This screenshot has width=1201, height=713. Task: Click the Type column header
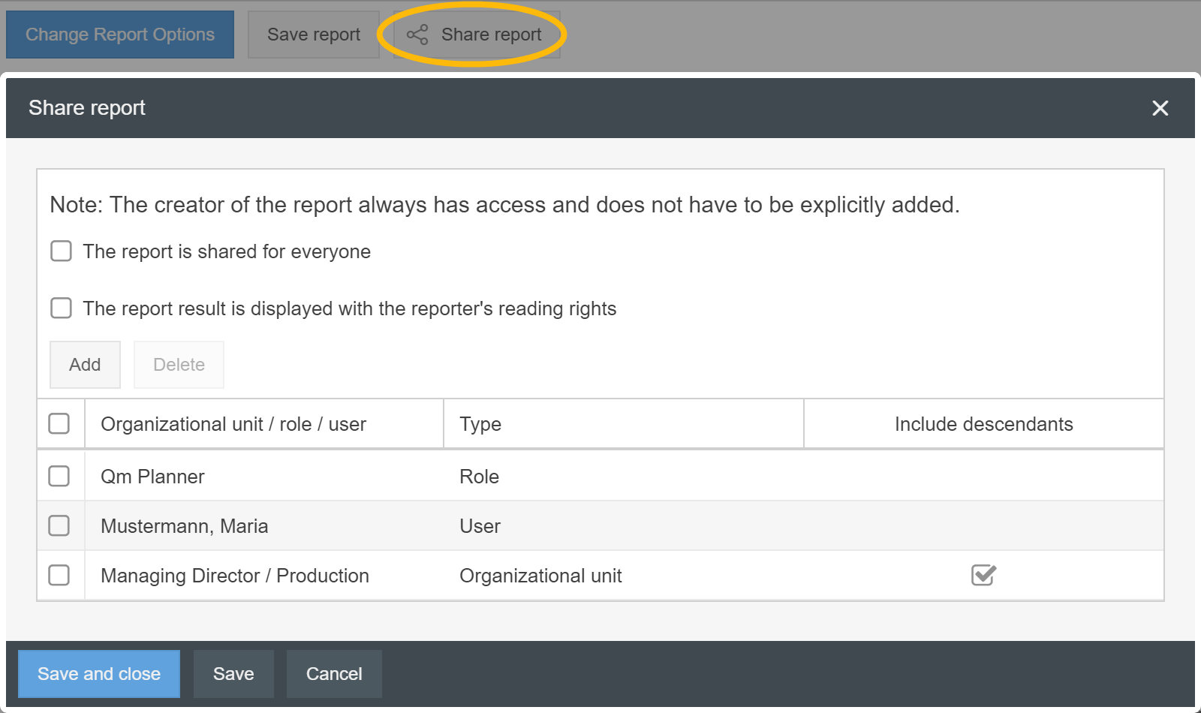point(480,424)
